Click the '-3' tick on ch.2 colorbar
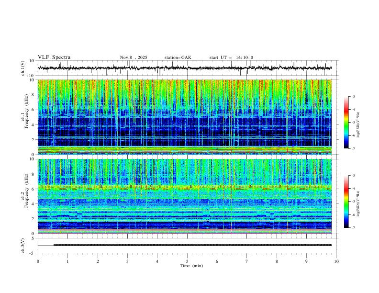 tap(353, 176)
